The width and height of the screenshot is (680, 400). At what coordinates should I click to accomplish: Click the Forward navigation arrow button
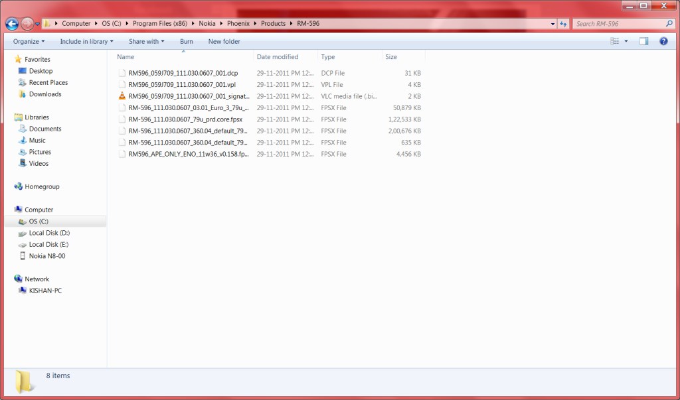[x=27, y=23]
